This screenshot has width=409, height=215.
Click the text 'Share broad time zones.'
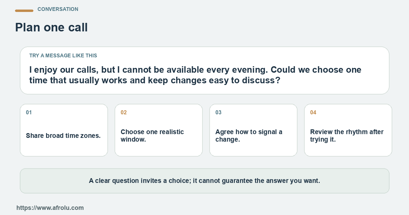(x=63, y=135)
